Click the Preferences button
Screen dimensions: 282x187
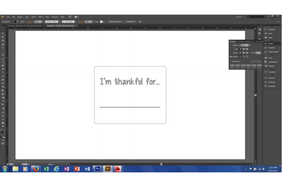tap(131, 21)
